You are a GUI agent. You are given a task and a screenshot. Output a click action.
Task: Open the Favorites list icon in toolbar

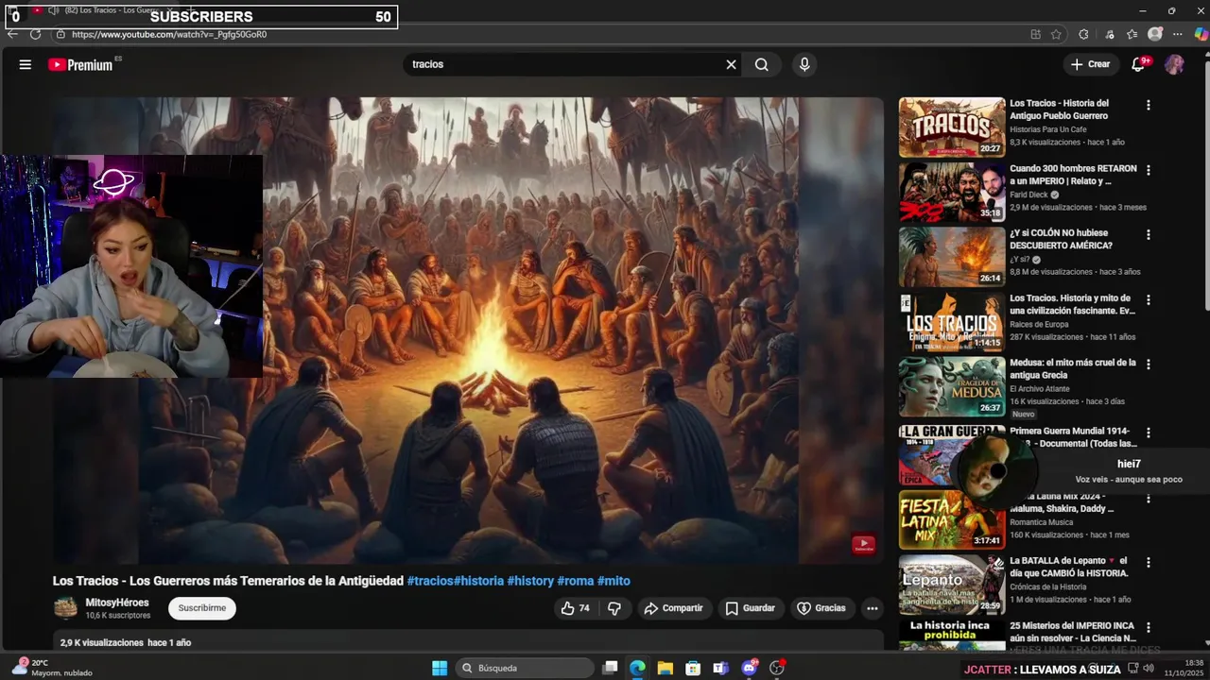(x=1132, y=34)
